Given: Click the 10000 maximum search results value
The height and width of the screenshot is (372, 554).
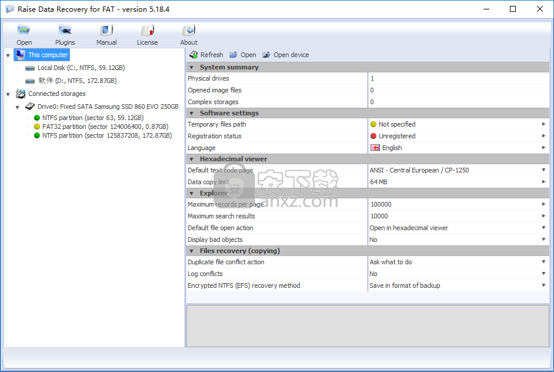Looking at the screenshot, I should coord(379,216).
